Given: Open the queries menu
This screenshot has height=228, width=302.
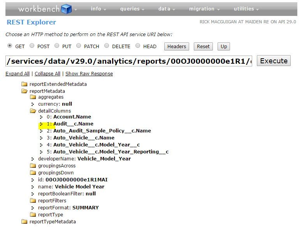Looking at the screenshot, I should point(132,9).
